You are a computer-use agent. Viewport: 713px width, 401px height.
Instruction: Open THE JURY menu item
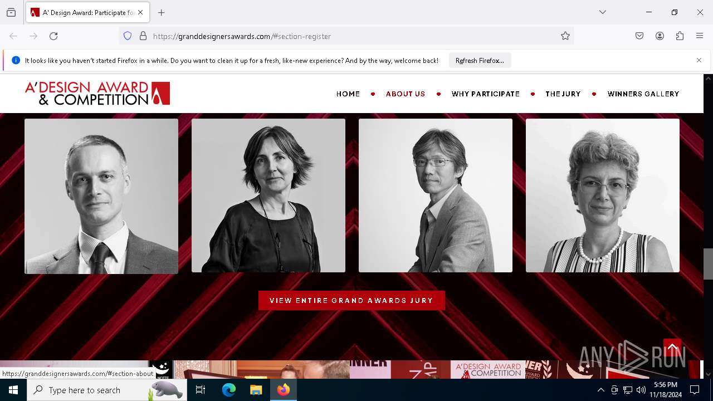[563, 94]
